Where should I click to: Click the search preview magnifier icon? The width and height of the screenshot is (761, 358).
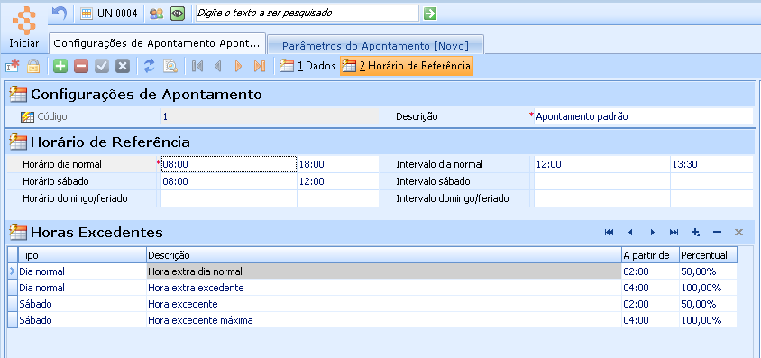pos(170,66)
